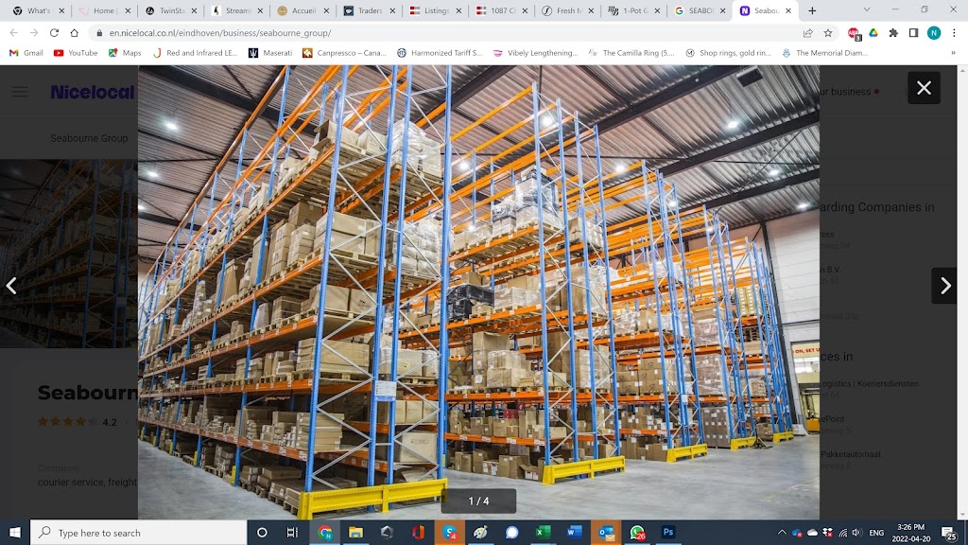
Task: Open the Vibely Lengthening bookmark
Action: pos(536,53)
